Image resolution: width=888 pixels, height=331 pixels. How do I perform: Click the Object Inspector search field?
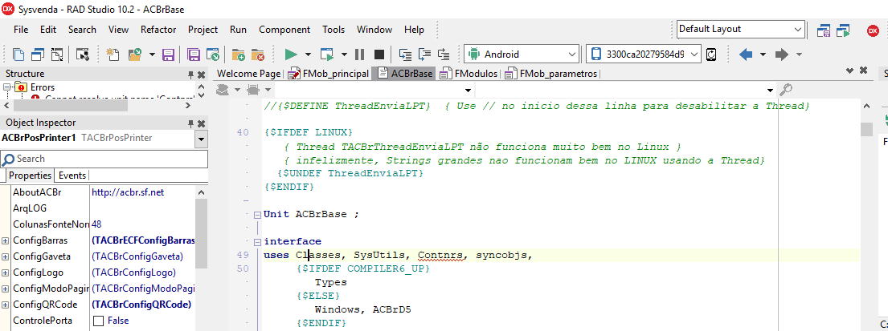click(x=104, y=159)
